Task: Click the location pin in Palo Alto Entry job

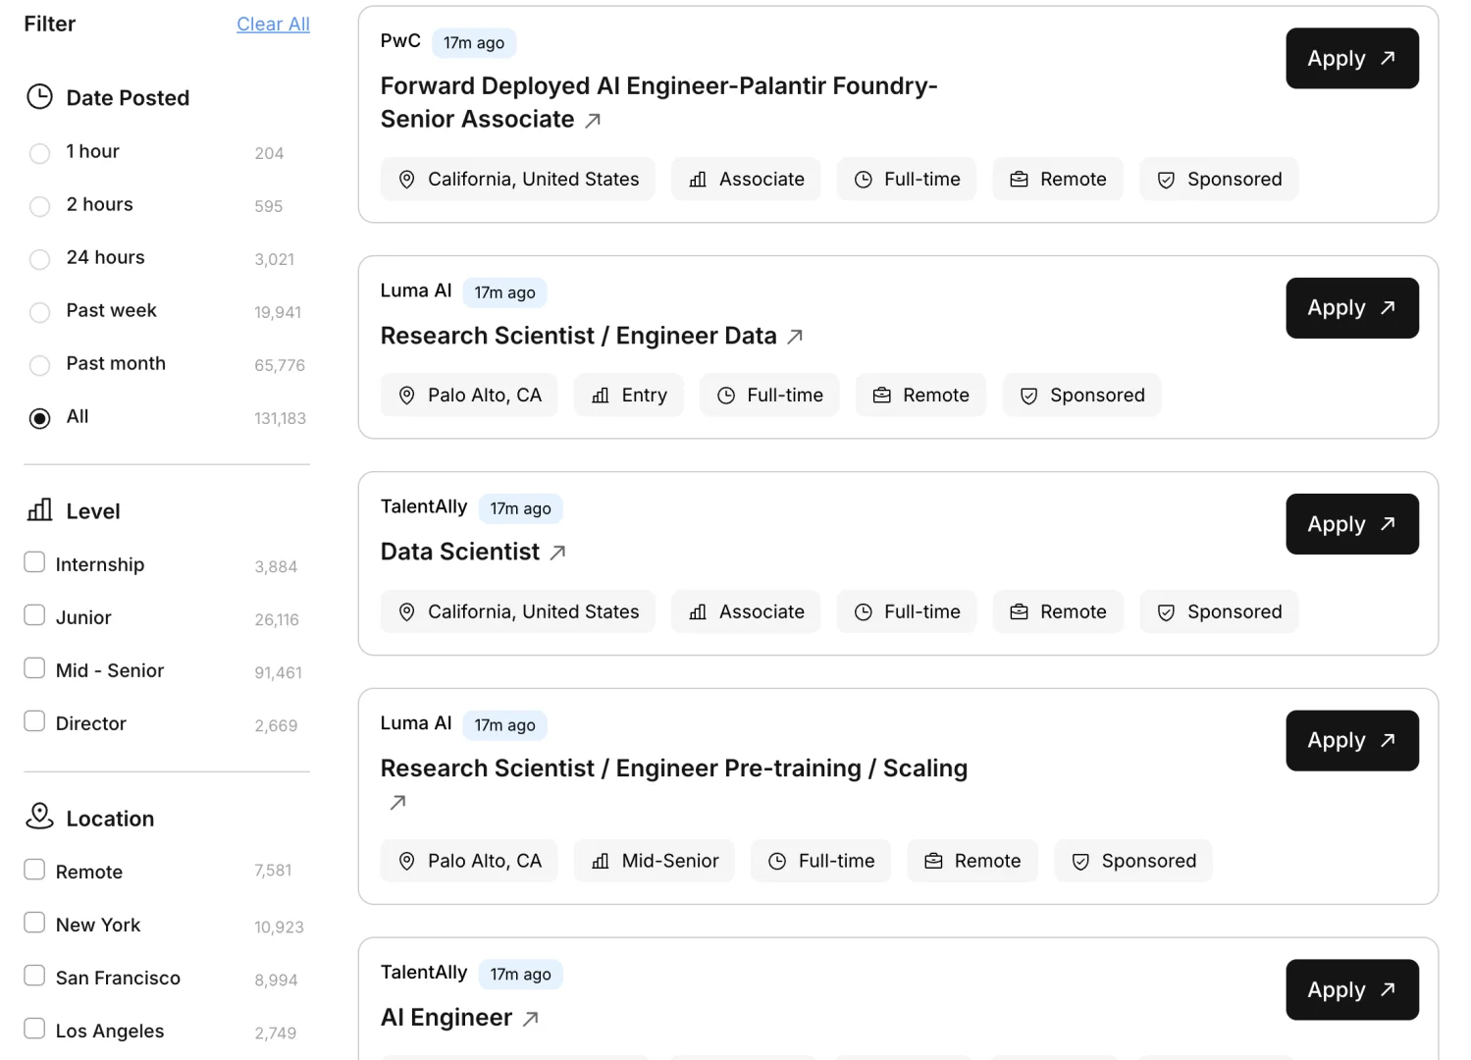Action: 406,396
